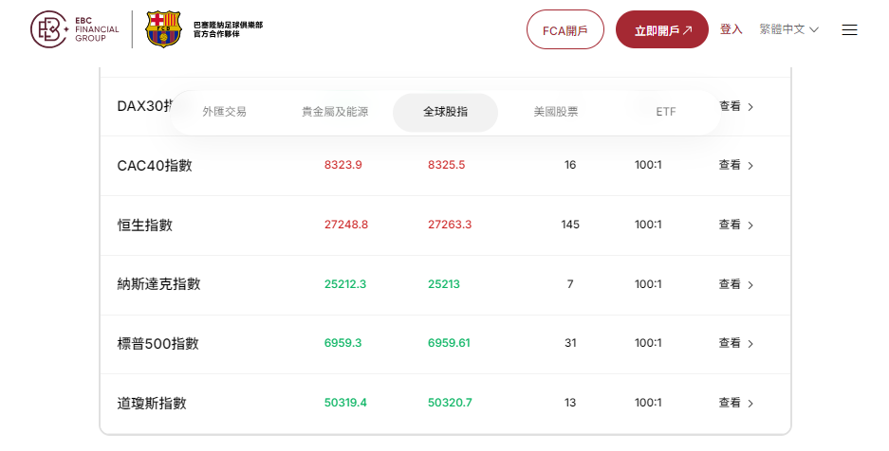Click the FC Barcelona crest icon
The width and height of the screenshot is (889, 451).
(163, 29)
